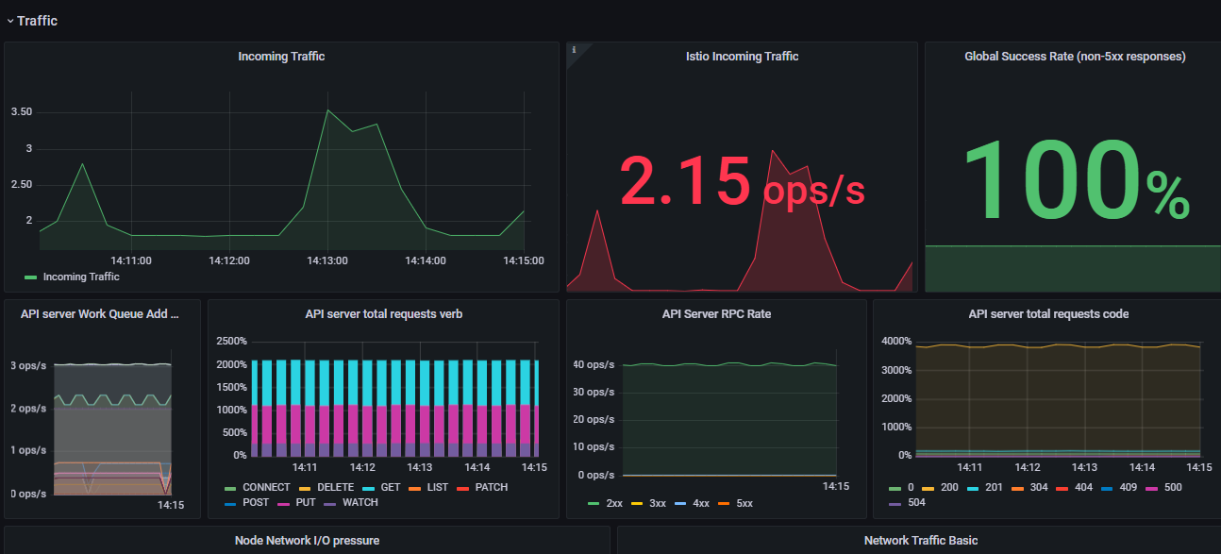Open the Istio Incoming Traffic info icon
Viewport: 1221px width, 554px height.
pyautogui.click(x=574, y=50)
